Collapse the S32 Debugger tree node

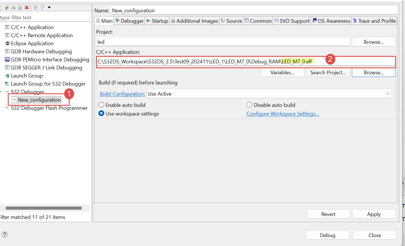pyautogui.click(x=1, y=92)
